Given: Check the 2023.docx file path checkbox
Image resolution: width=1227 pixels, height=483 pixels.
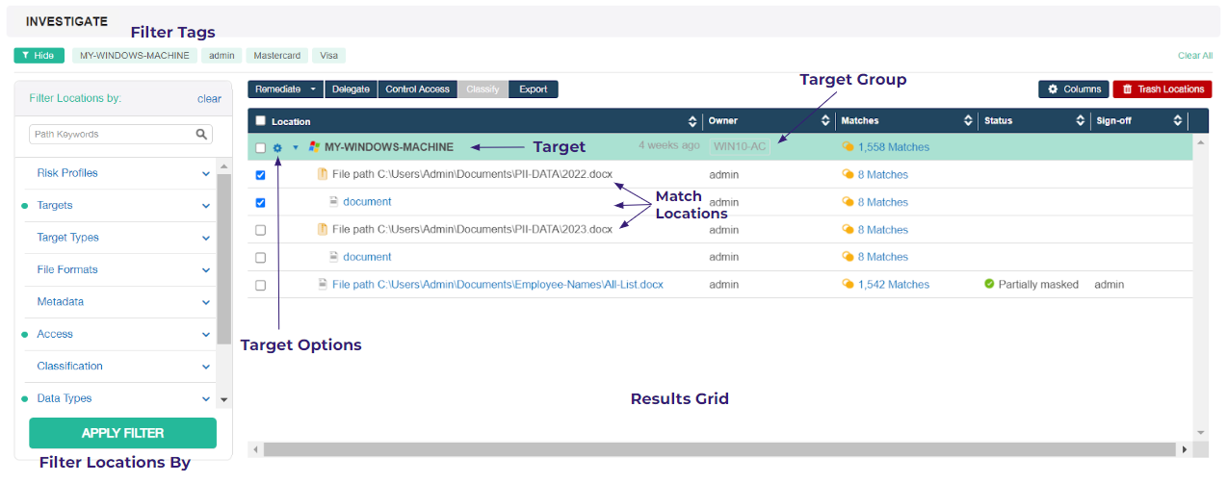Looking at the screenshot, I should point(260,231).
